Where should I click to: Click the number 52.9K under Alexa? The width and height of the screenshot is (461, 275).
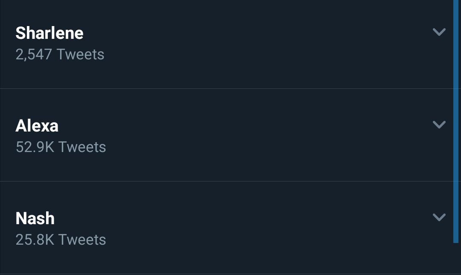(35, 147)
